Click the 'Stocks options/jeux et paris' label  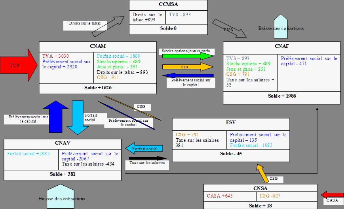(x=186, y=51)
